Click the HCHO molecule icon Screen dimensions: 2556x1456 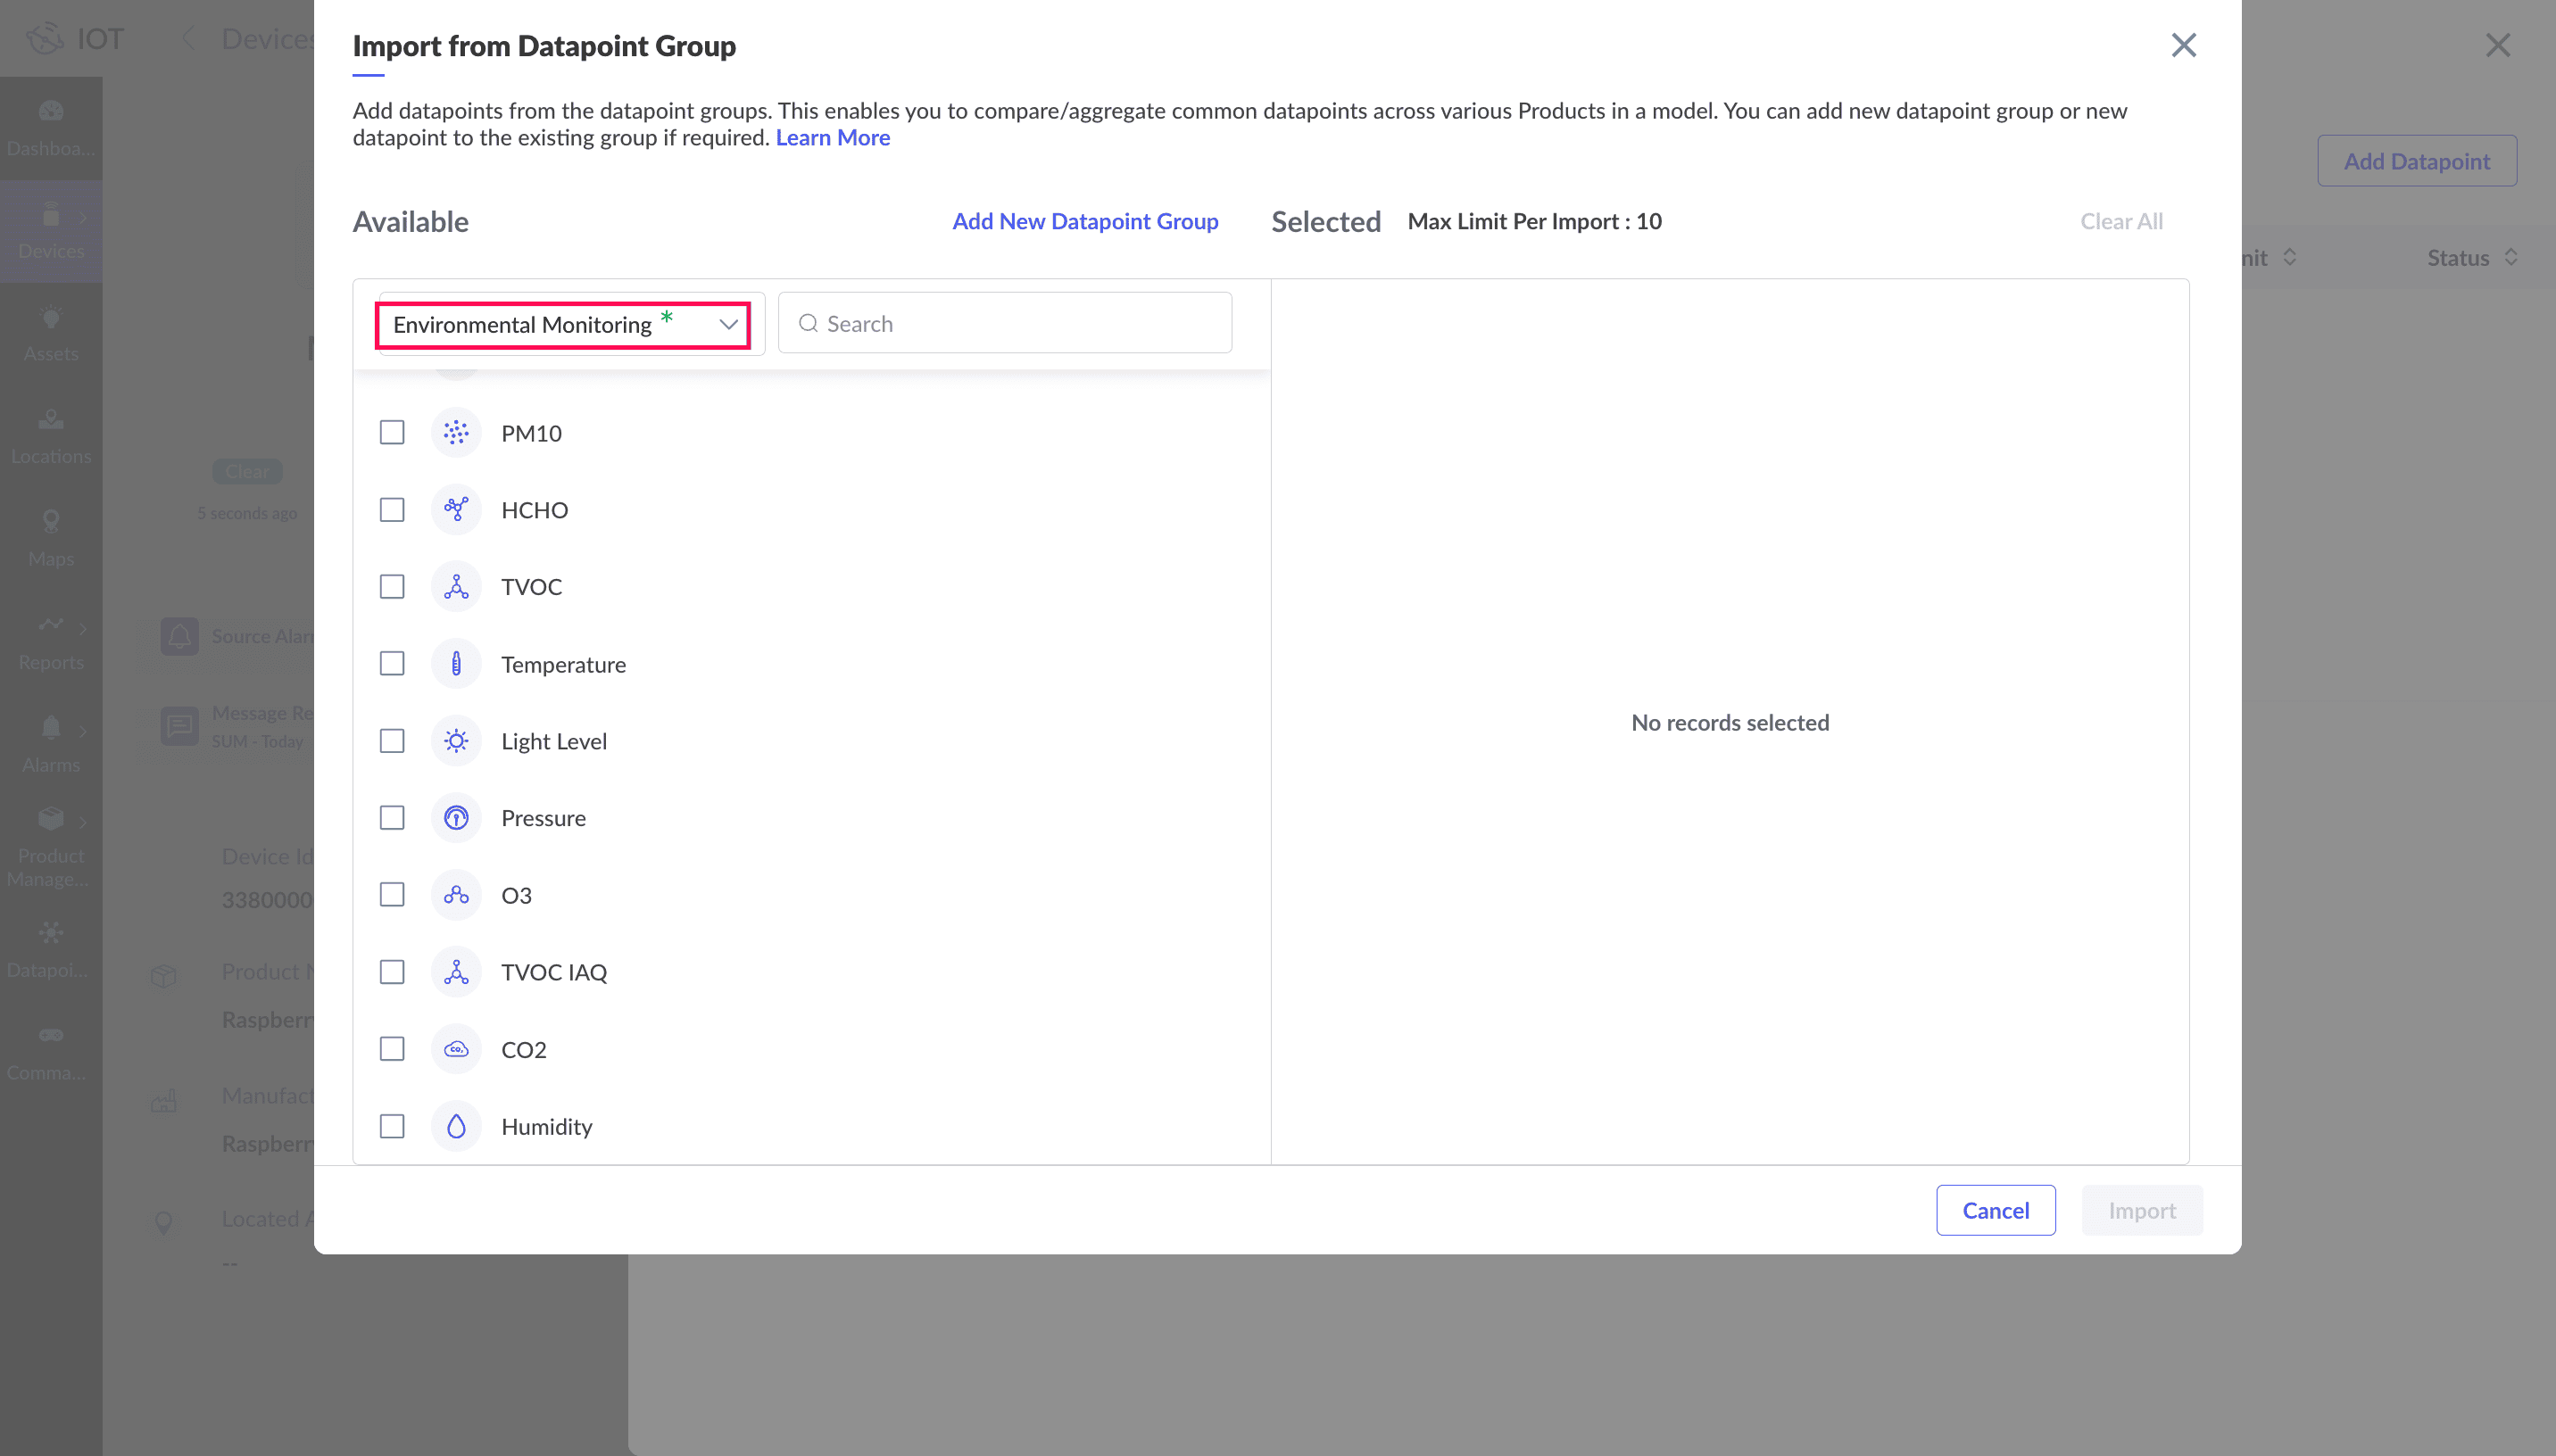pos(456,509)
